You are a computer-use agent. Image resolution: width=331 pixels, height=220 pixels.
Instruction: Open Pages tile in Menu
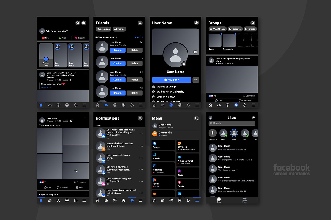pos(163,183)
